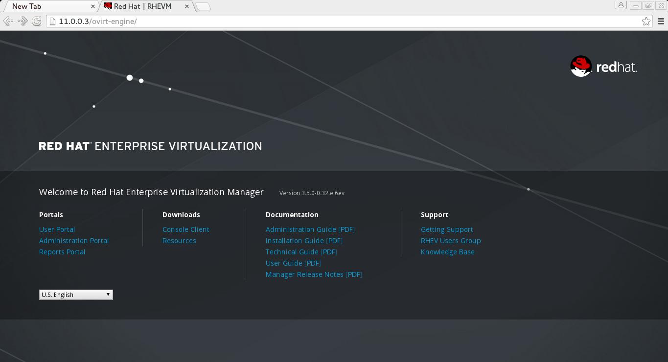Go to the Administration Portal
This screenshot has width=668, height=362.
pos(74,241)
